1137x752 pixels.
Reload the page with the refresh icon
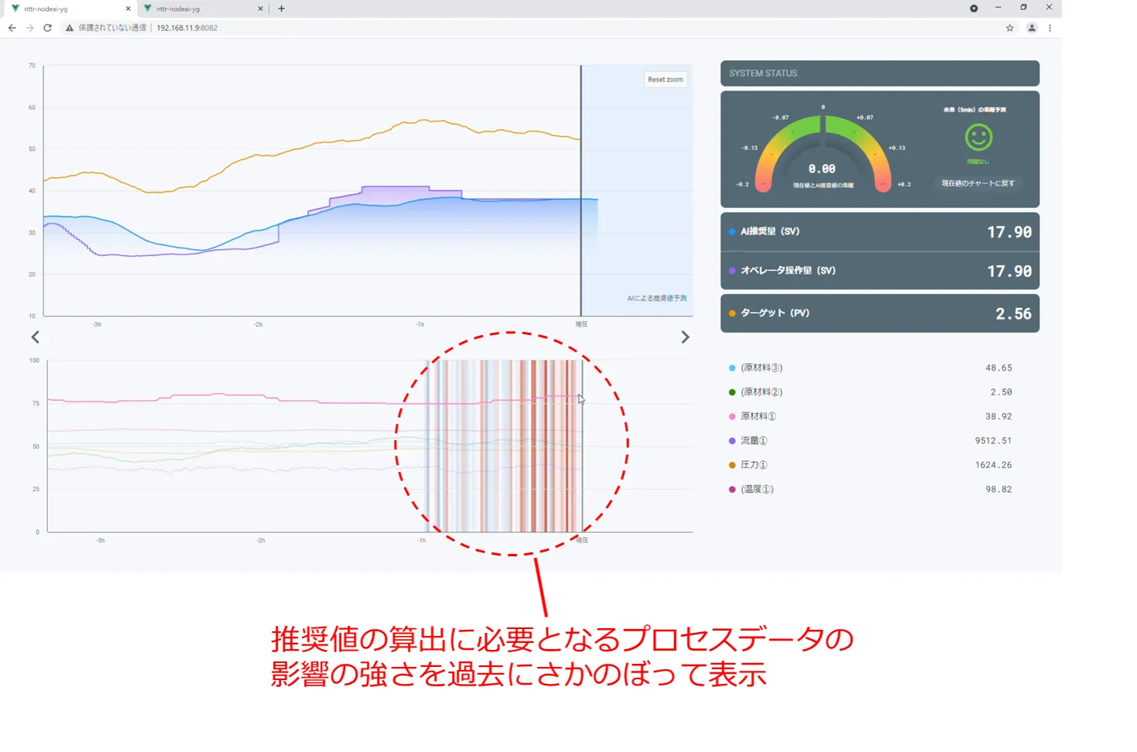(47, 28)
